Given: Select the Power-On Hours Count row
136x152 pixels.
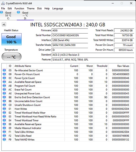Looking at the screenshot, I should pyautogui.click(x=66, y=74).
